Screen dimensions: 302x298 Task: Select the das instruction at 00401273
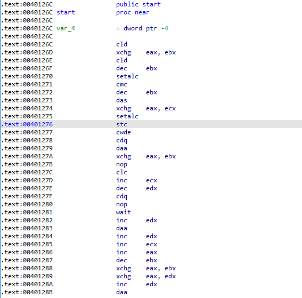coord(121,100)
